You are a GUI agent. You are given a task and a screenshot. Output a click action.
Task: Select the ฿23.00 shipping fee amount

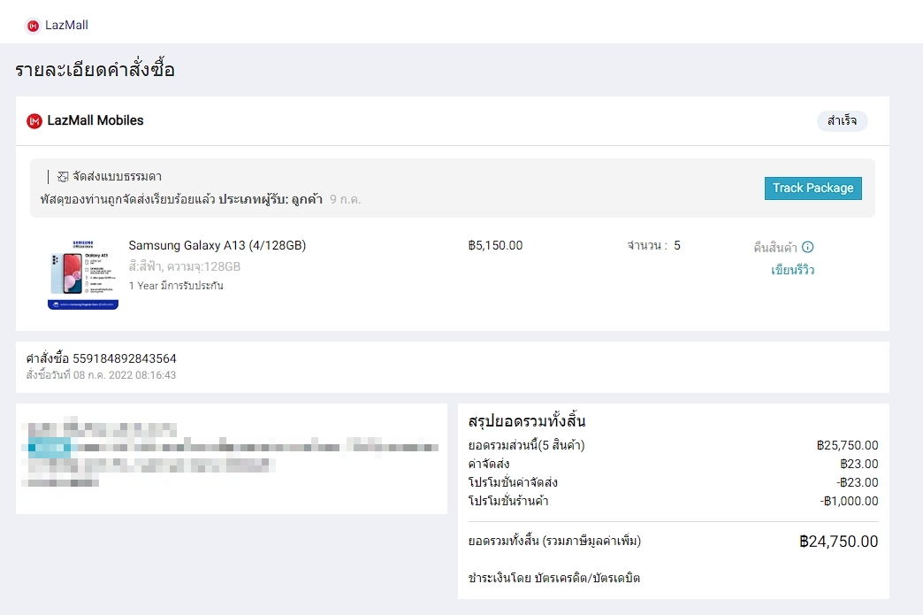[858, 464]
